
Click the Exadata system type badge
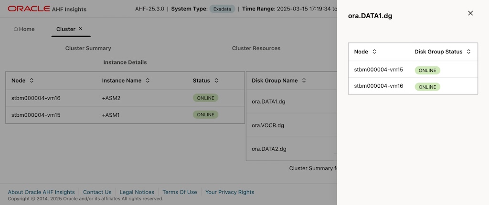[222, 9]
